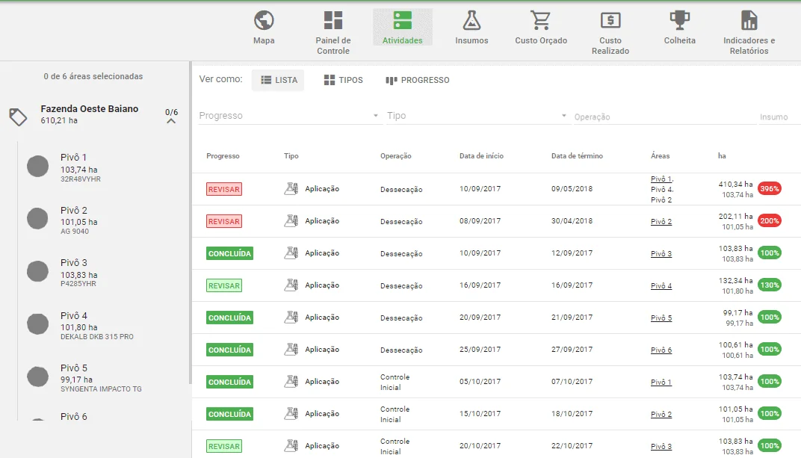801x458 pixels.
Task: Switch to the PROGRESSO view tab
Action: click(x=418, y=80)
